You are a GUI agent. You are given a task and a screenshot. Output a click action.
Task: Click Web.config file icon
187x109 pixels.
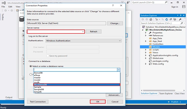coord(150,64)
